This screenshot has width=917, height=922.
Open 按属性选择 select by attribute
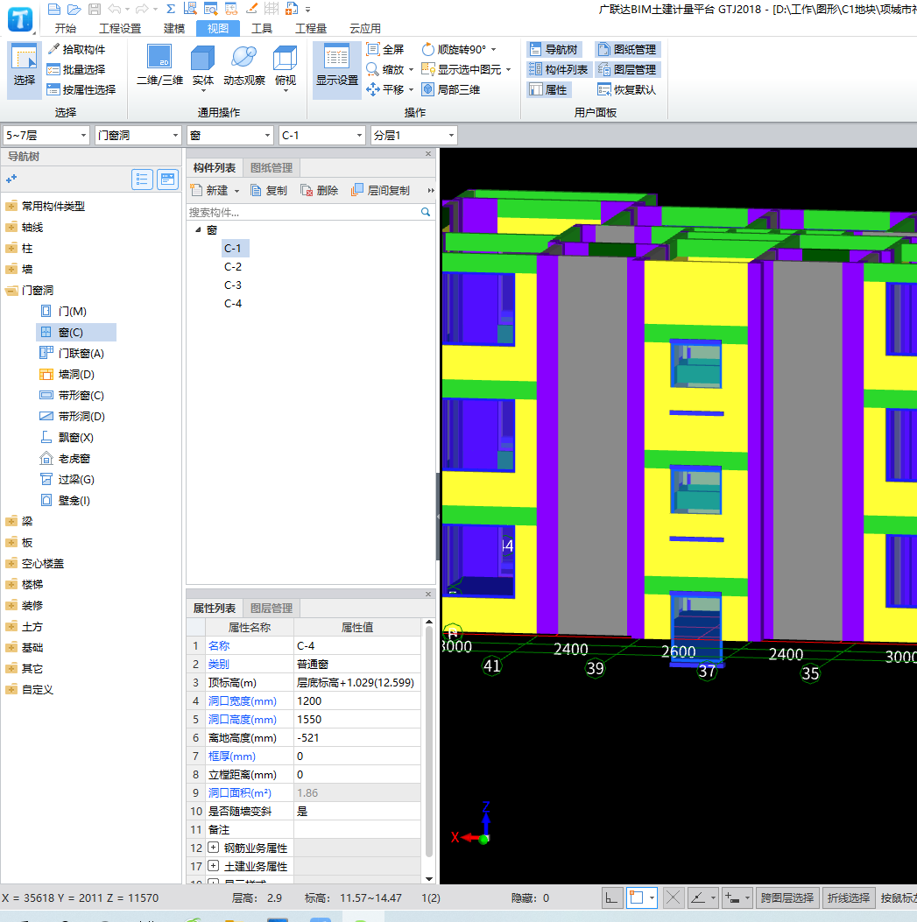pyautogui.click(x=81, y=89)
